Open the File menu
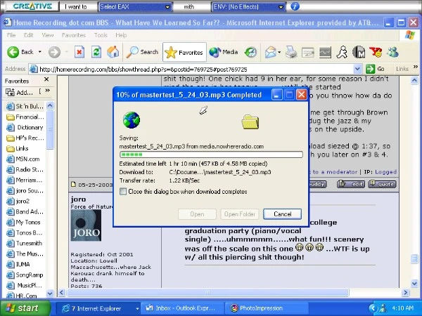Image resolution: width=422 pixels, height=316 pixels. pyautogui.click(x=11, y=35)
